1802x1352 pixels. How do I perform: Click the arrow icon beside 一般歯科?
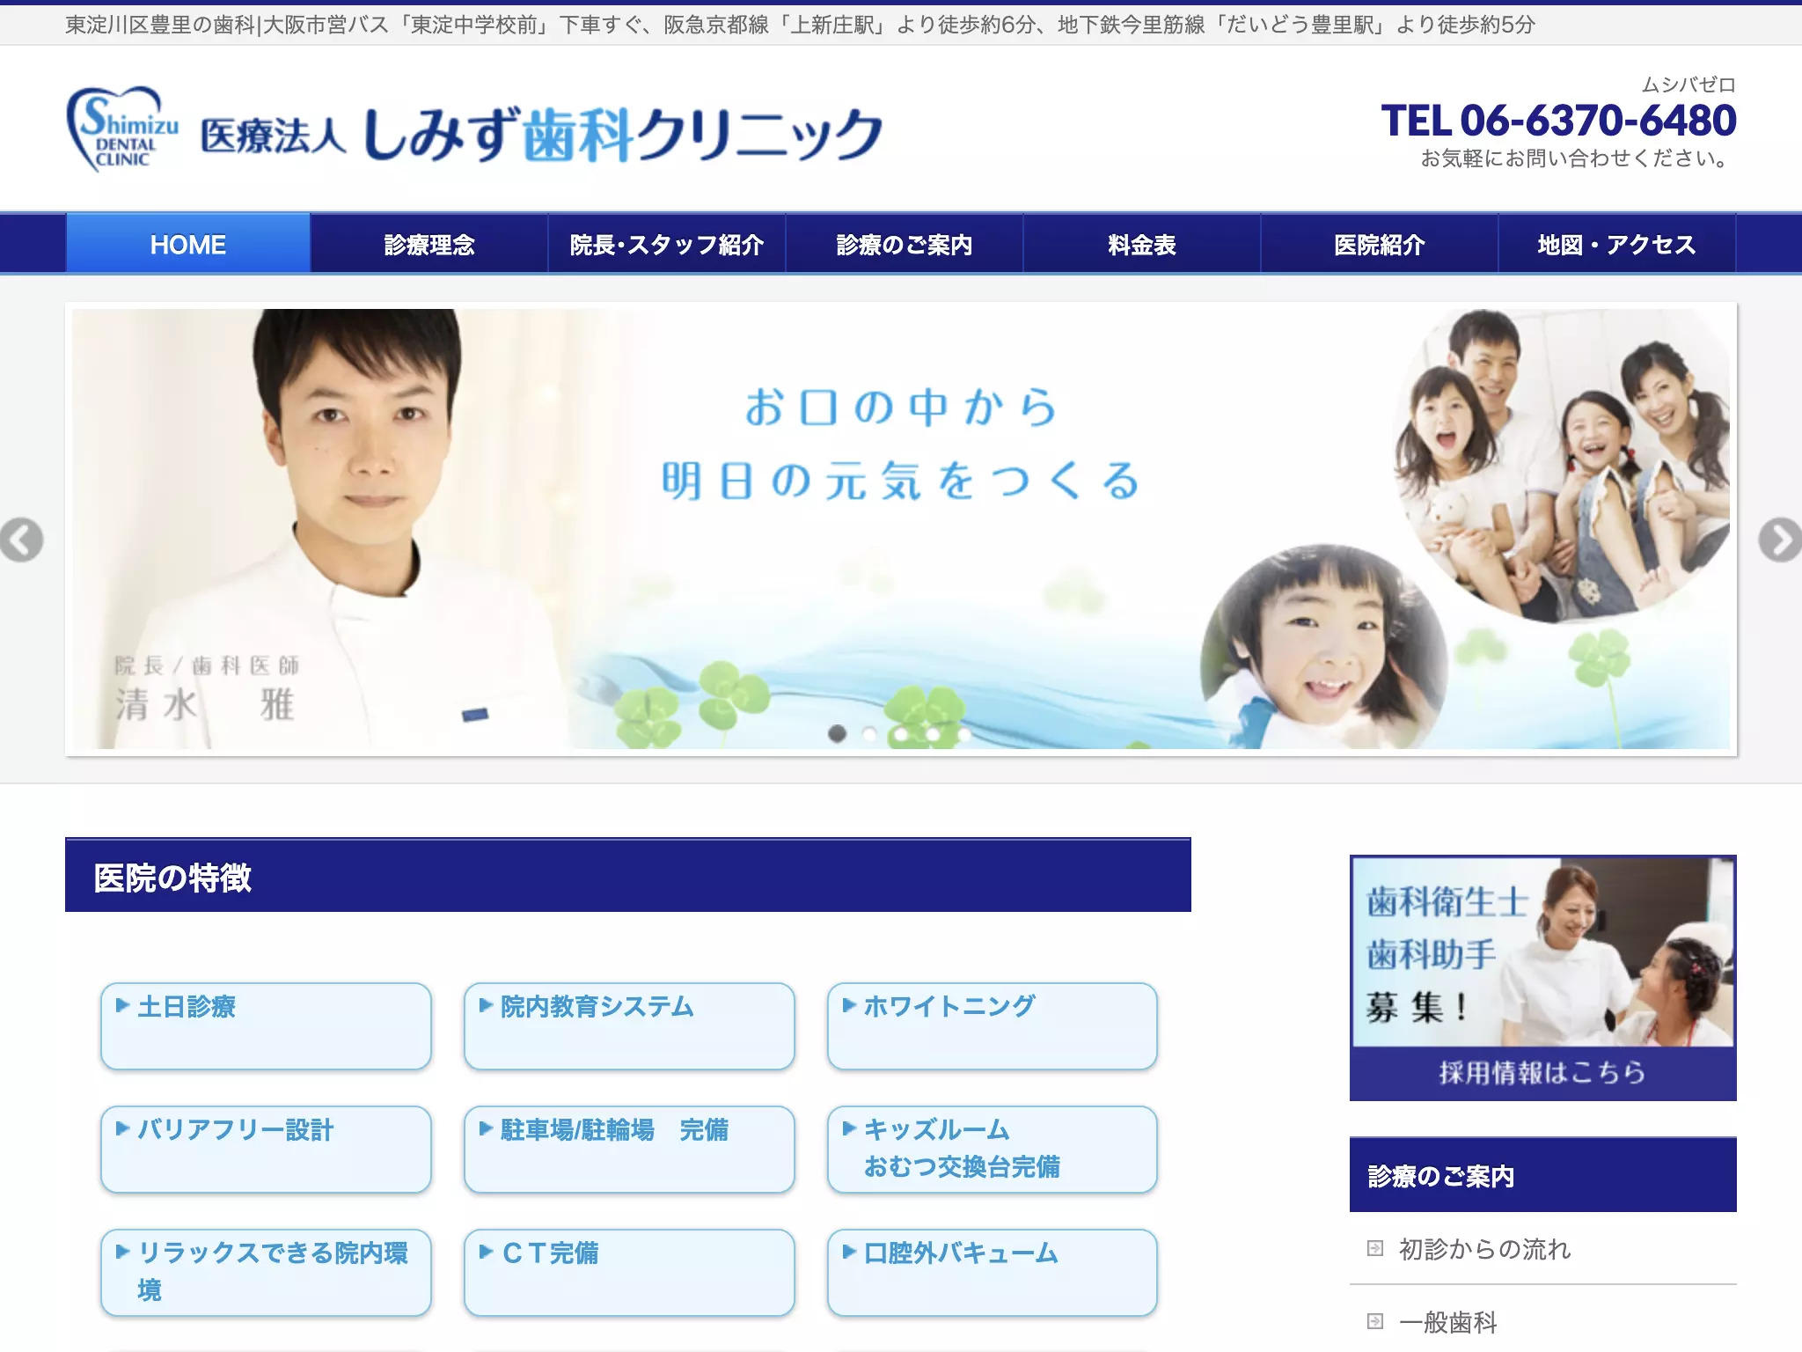click(x=1375, y=1321)
